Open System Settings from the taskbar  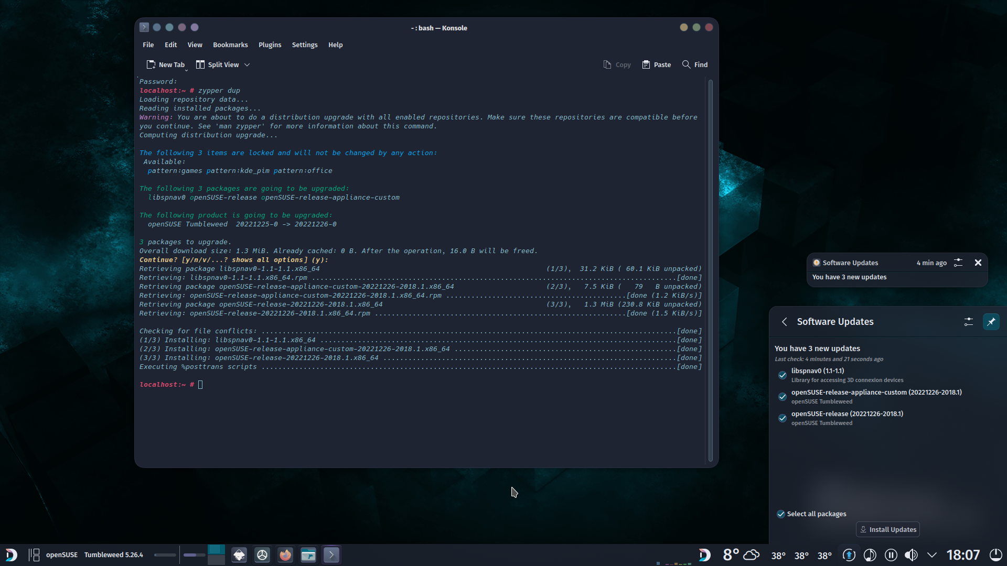point(262,554)
